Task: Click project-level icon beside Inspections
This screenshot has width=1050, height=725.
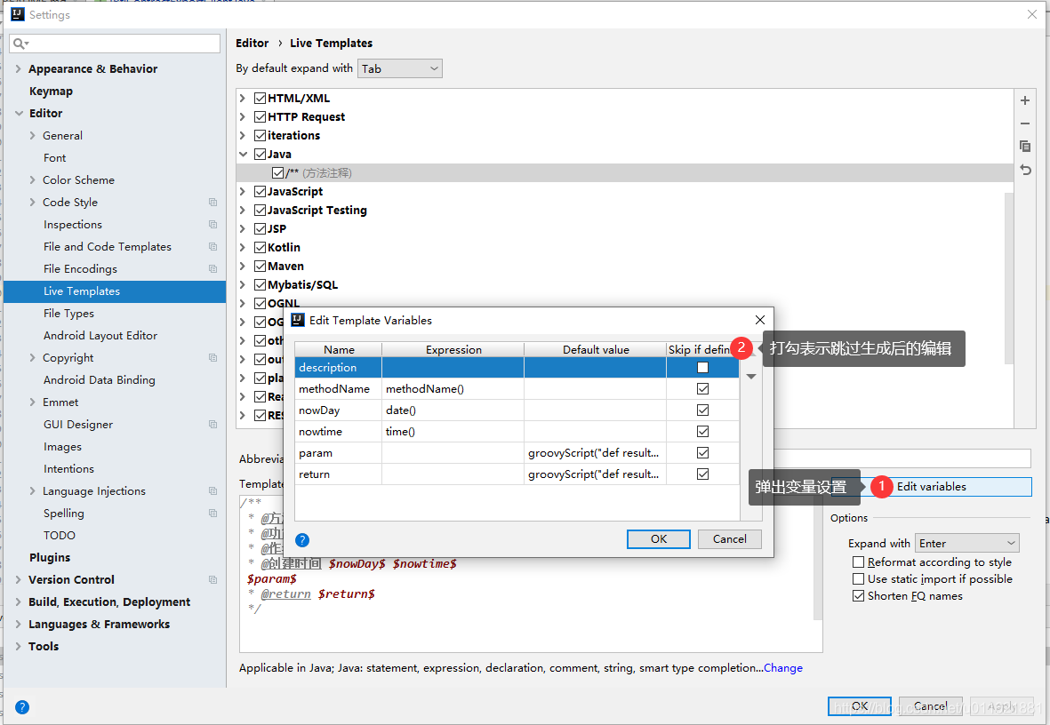Action: tap(213, 224)
